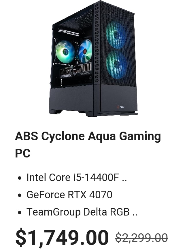Select the GeForce RTX 4070 spec line
Image resolution: width=187 pixels, height=250 pixels.
click(x=69, y=195)
